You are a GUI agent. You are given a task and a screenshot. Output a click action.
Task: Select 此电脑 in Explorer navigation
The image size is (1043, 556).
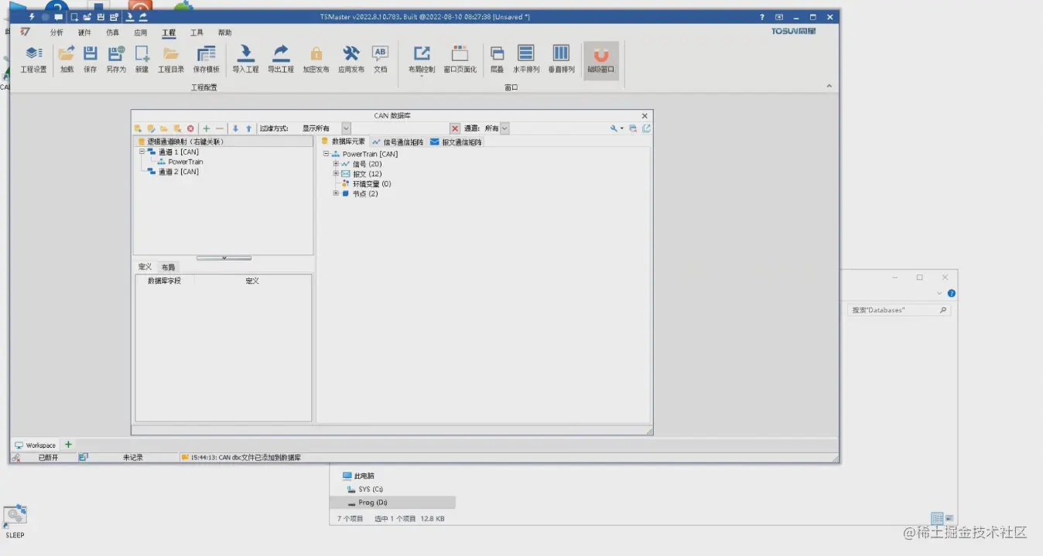[358, 476]
